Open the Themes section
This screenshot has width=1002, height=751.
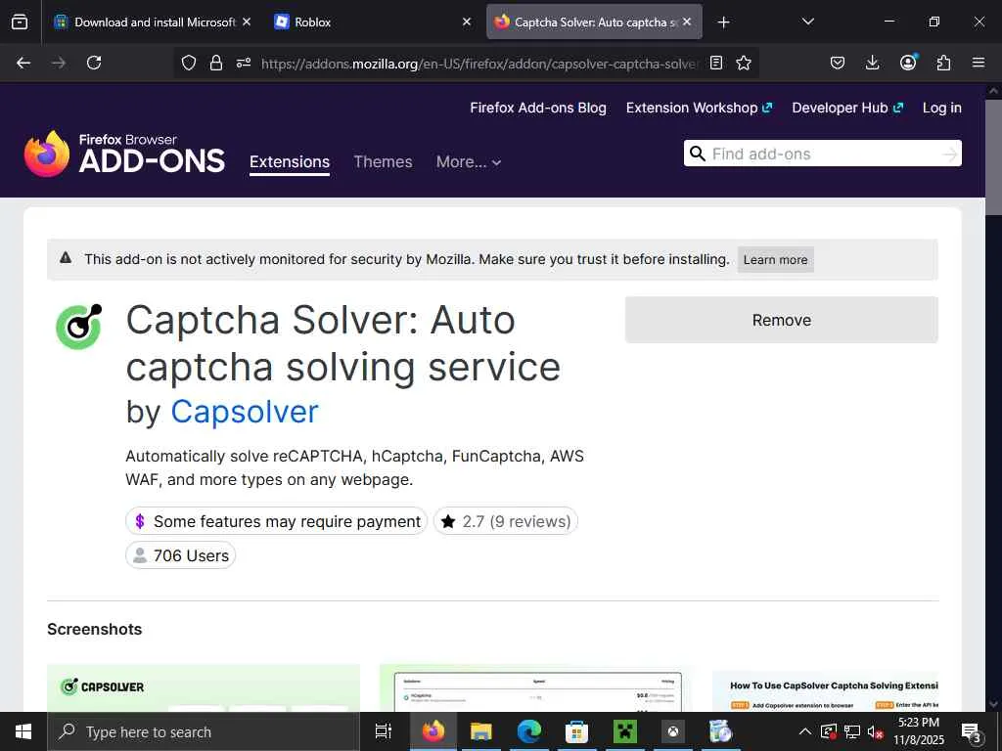383,162
